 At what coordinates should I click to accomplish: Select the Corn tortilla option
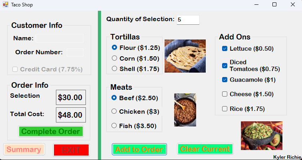(115, 58)
